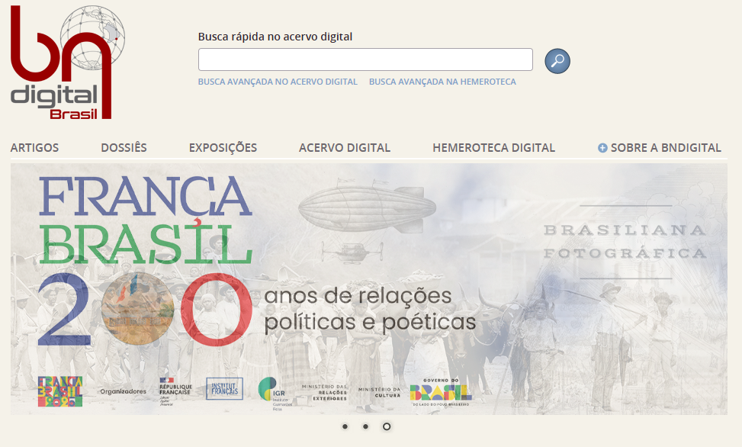Click the magnifying glass search button

point(557,61)
